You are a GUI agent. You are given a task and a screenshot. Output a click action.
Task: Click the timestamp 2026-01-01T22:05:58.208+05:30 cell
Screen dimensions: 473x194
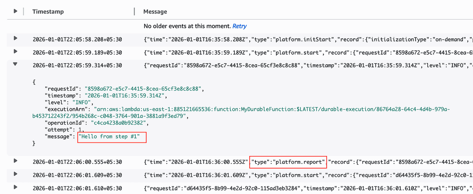click(77, 39)
